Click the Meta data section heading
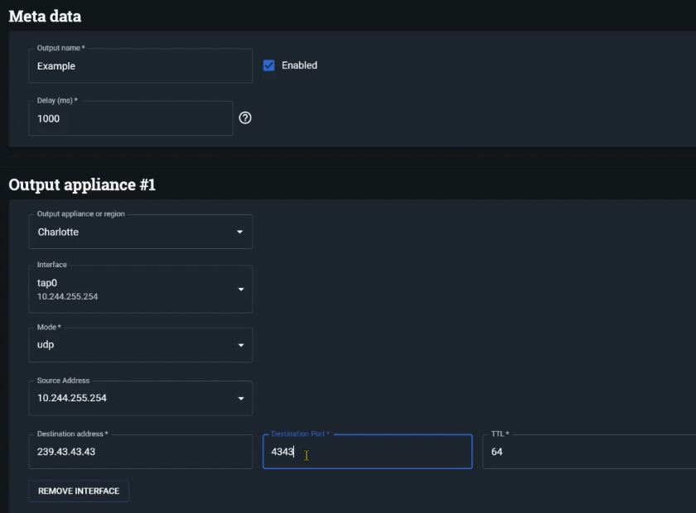 point(45,16)
